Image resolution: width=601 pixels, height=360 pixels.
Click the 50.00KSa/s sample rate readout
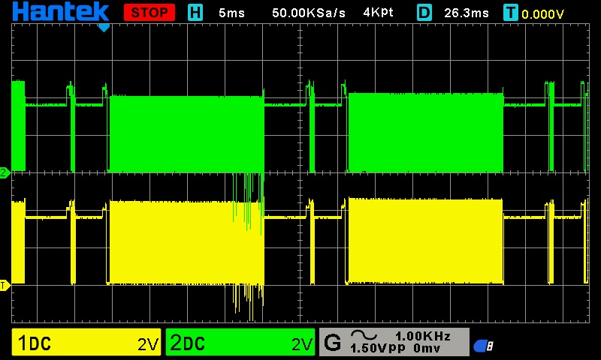click(x=309, y=13)
